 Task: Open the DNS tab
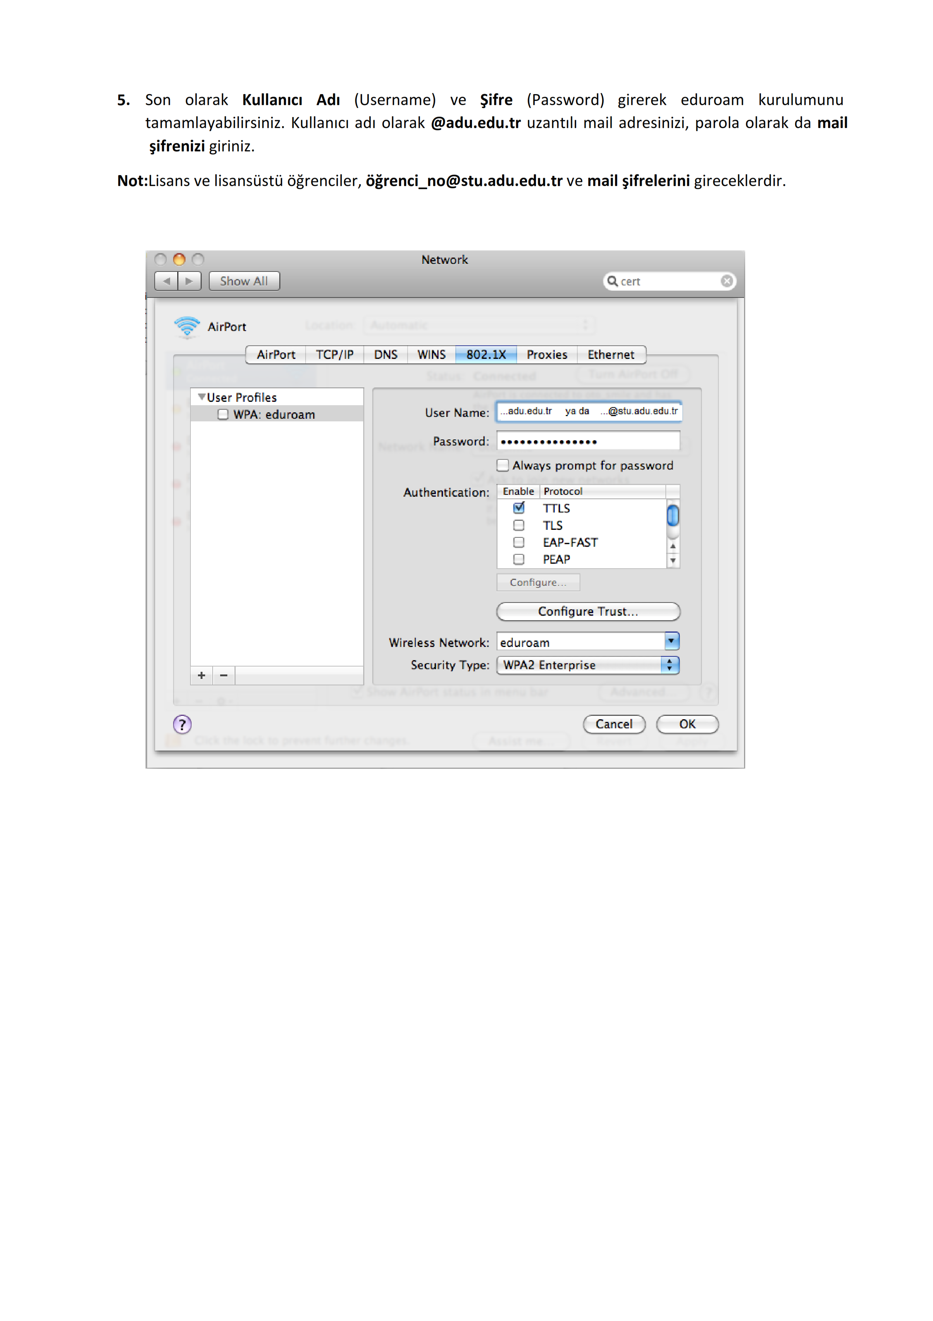pyautogui.click(x=386, y=354)
